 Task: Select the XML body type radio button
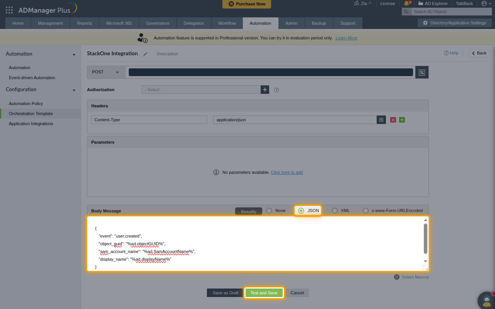coord(335,211)
